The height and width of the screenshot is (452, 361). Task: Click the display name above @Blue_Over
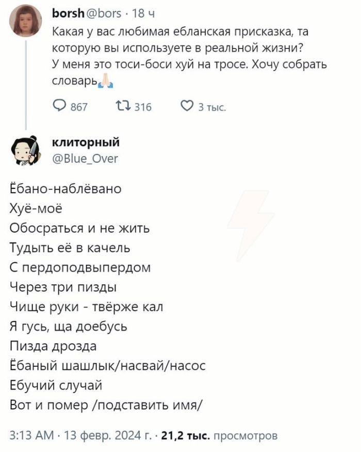[x=86, y=143]
